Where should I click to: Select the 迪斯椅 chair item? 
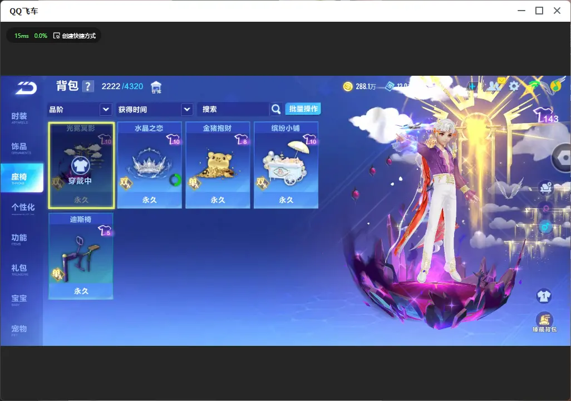tap(81, 256)
